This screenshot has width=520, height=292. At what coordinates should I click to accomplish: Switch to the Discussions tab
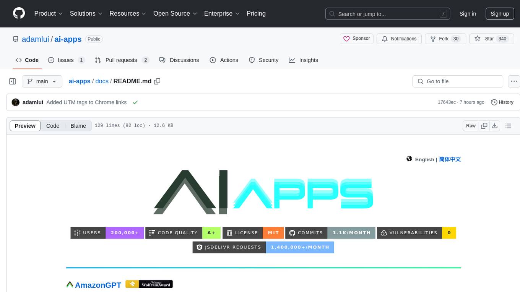[x=179, y=60]
